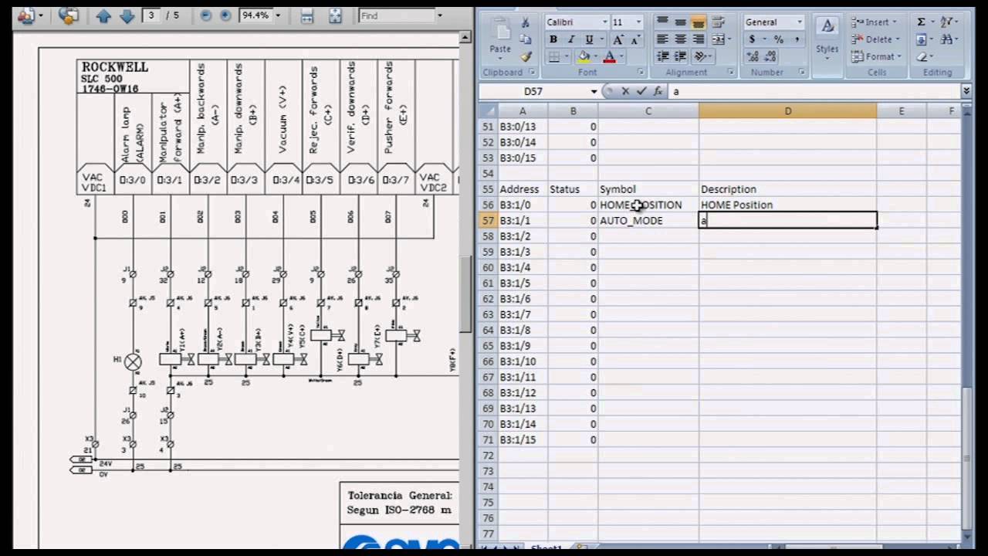Align text right

(698, 39)
